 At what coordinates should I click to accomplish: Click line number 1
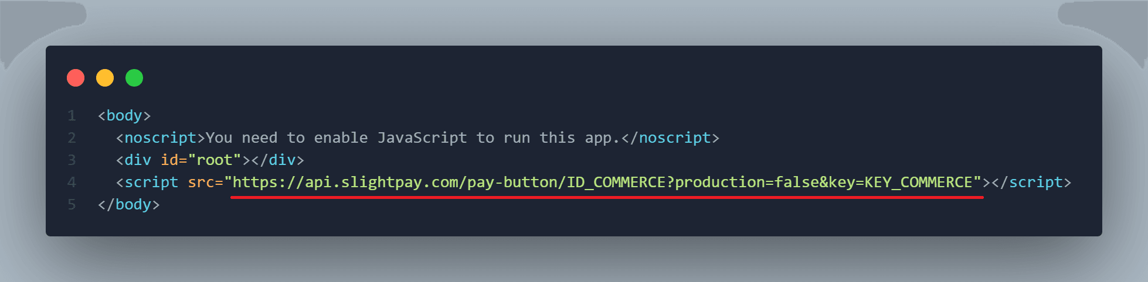click(72, 116)
